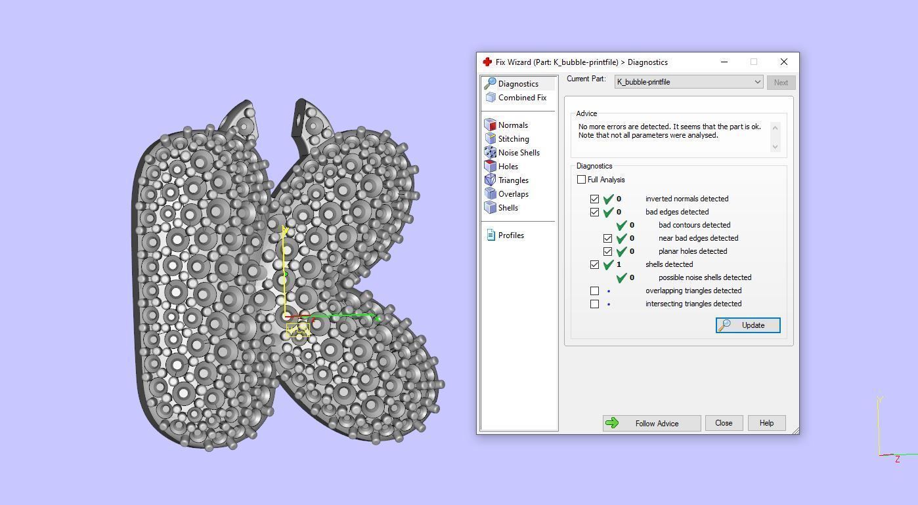Switch to the Holes page
Screen dimensions: 918x505
click(508, 166)
